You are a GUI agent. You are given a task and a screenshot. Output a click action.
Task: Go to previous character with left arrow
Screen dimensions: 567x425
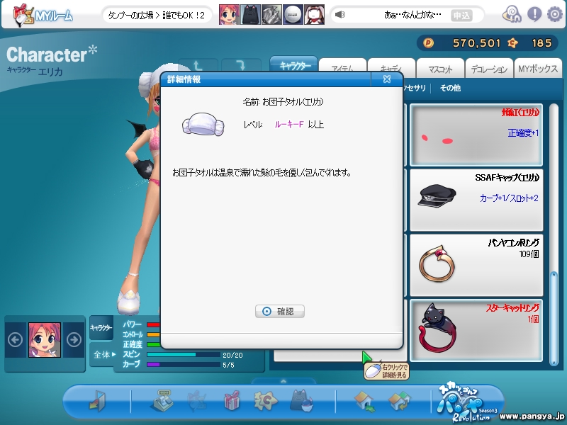pos(15,340)
